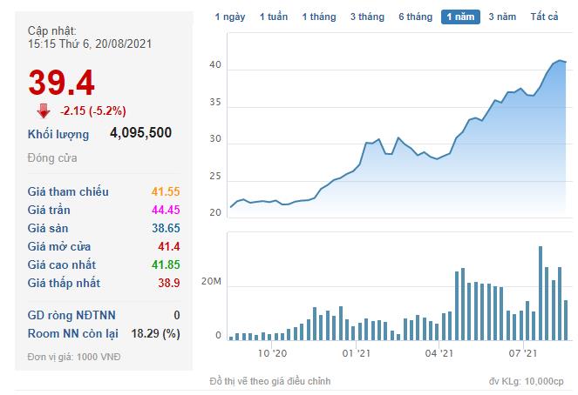Select the 1 ngày time range tab
This screenshot has height=395, width=578.
click(230, 17)
